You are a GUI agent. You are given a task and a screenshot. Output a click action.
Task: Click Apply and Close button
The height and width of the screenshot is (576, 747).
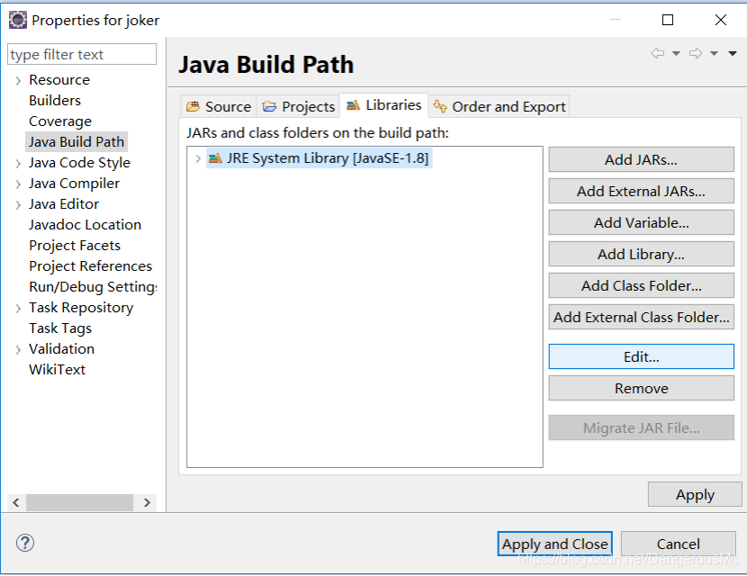click(x=555, y=544)
